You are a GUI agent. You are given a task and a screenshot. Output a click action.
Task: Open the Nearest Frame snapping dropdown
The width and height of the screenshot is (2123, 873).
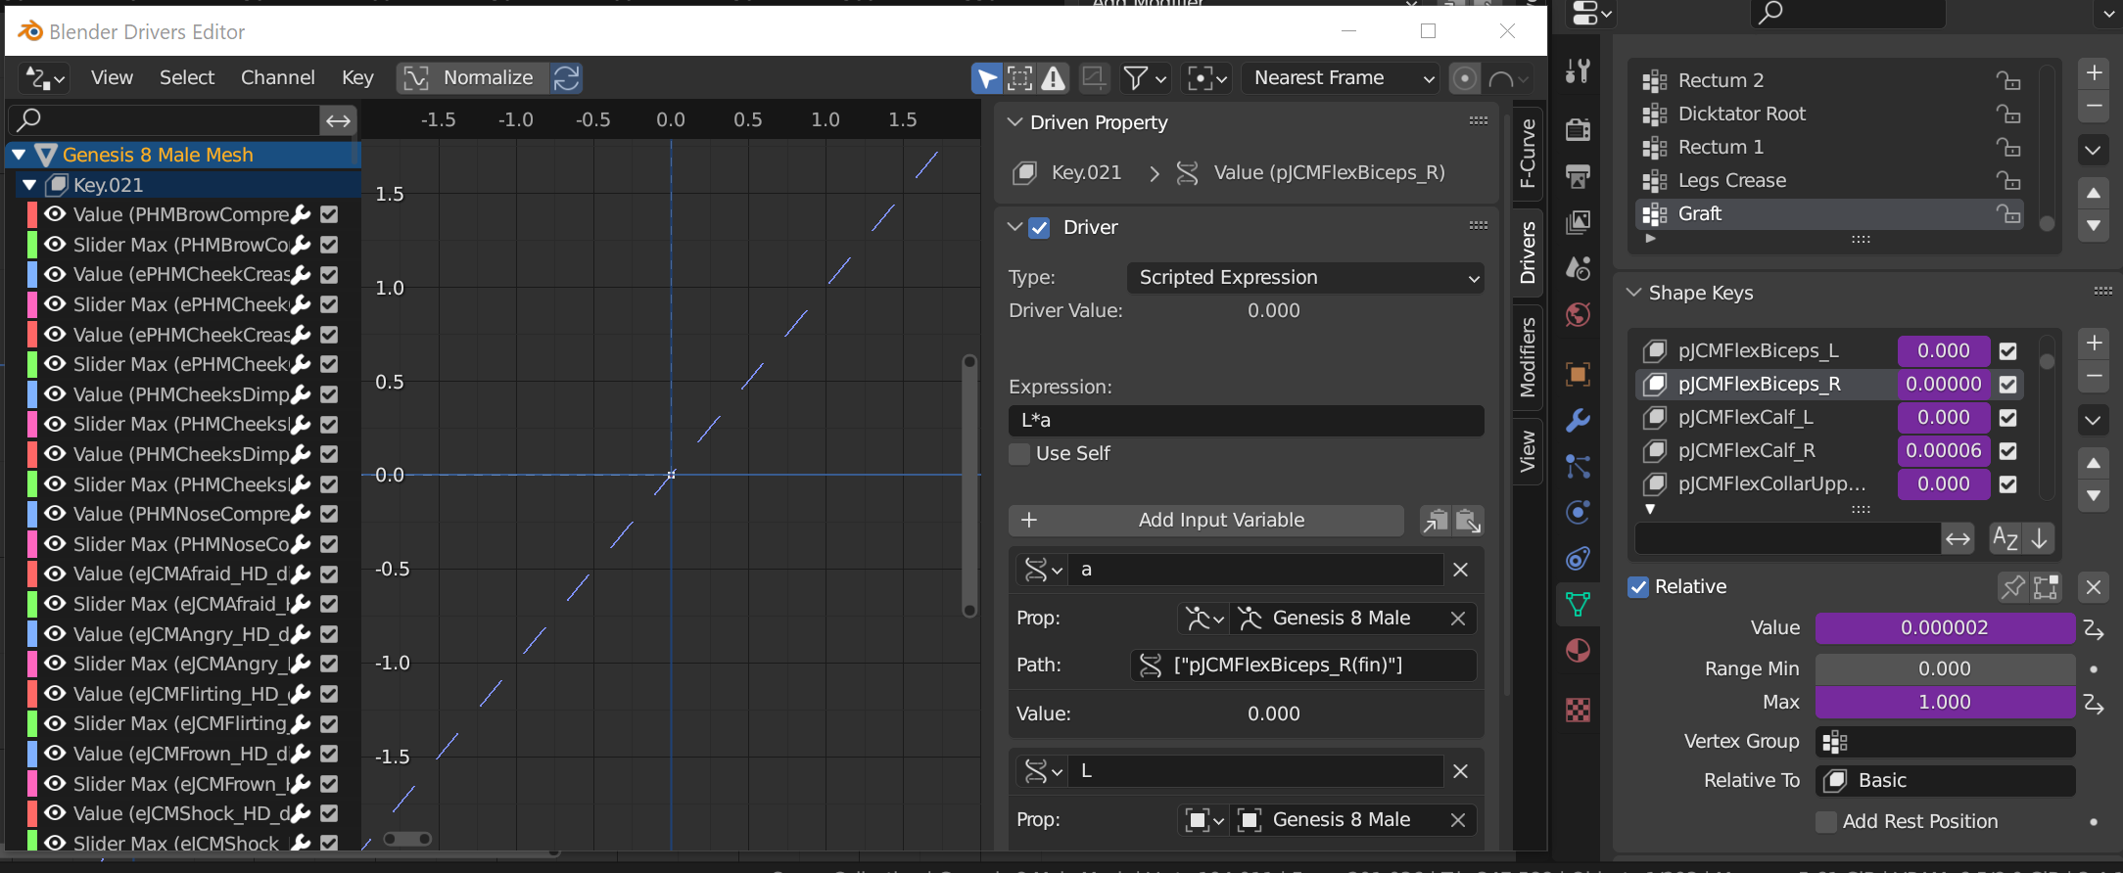(1343, 78)
